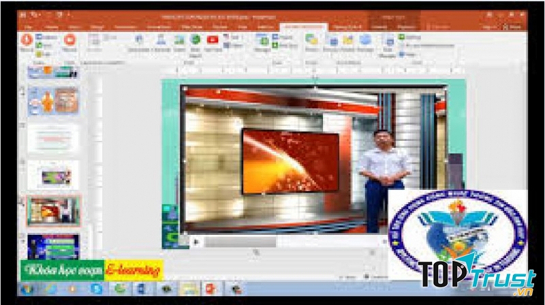Image resolution: width=545 pixels, height=305 pixels.
Task: Click the light blue round globe icon in ribbon
Action: 365,39
